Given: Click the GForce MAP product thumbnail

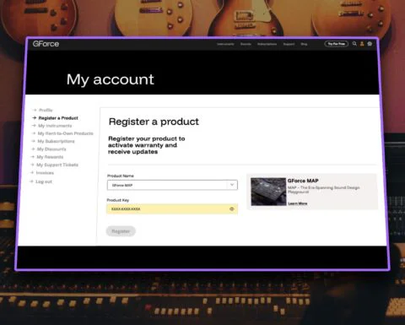Looking at the screenshot, I should (x=268, y=192).
